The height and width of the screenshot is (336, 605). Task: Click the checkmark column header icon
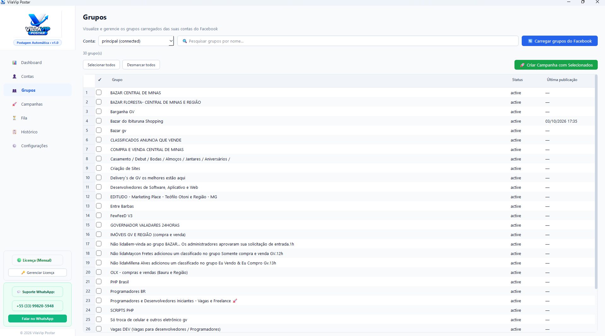pyautogui.click(x=100, y=80)
